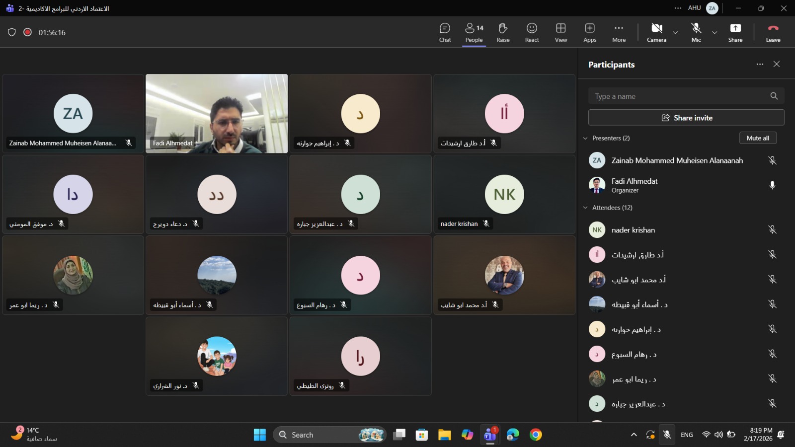Unmute the Mic

click(x=696, y=33)
